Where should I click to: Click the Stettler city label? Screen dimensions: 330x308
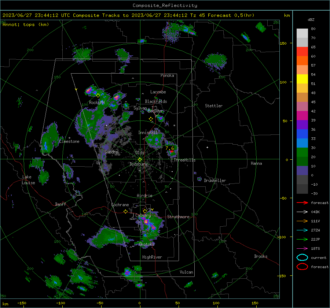click(214, 106)
